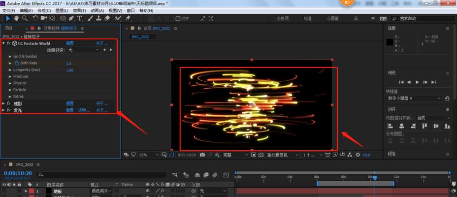Adjust the Birth Rate value 1.0
The height and width of the screenshot is (197, 457).
(x=69, y=63)
